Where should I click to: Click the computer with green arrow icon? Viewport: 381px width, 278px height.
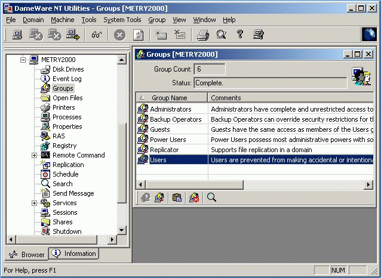[73, 35]
